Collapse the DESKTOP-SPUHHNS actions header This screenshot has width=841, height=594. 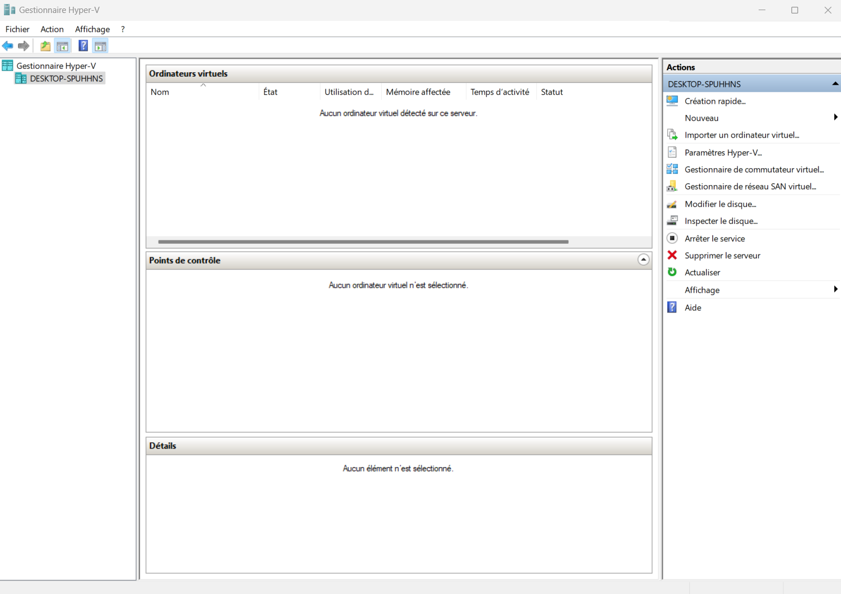[835, 84]
